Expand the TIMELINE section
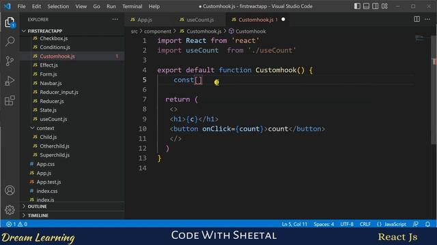Screen dimensions: 437x245 click(x=72, y=215)
